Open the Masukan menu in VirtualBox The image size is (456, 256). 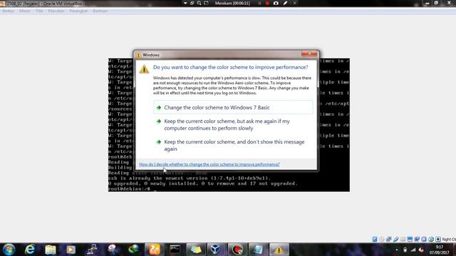click(56, 11)
